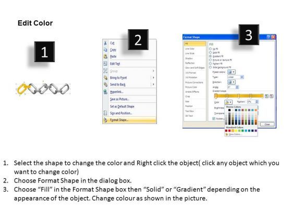
Task: Click the Hyperlink globe icon
Action: tap(105, 92)
